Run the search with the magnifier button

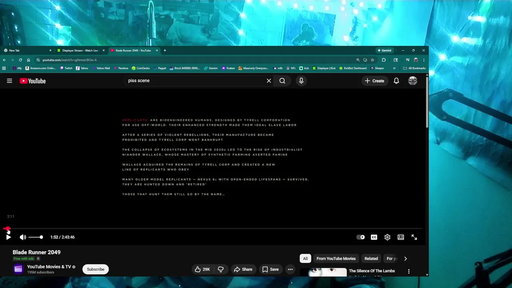point(282,81)
